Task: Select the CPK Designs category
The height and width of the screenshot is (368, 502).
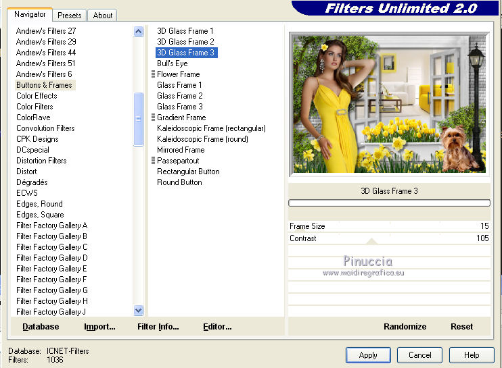Action: [x=37, y=139]
